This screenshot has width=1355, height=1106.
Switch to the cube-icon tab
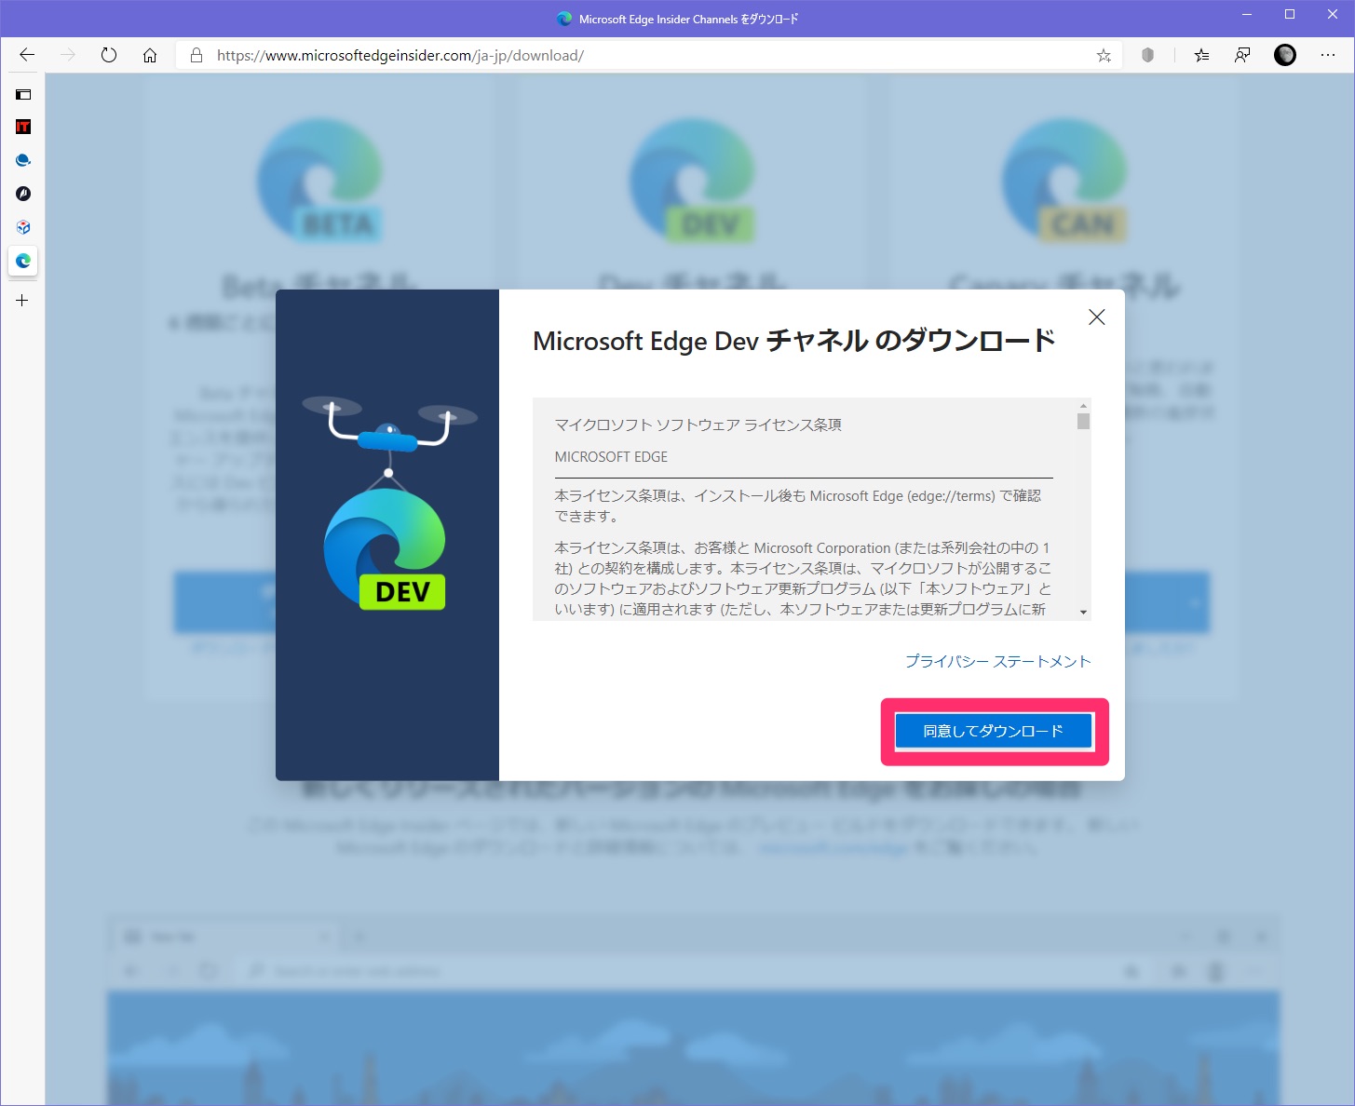click(23, 227)
